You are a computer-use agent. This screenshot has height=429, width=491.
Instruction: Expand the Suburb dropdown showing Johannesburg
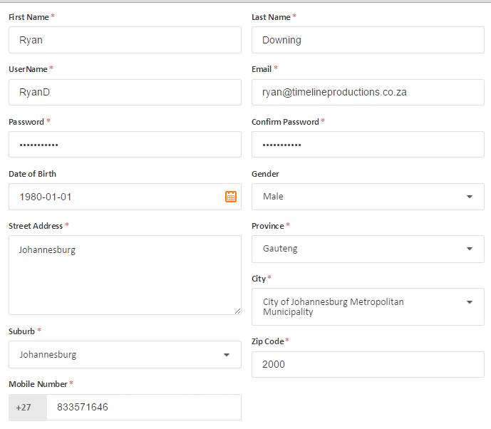[x=125, y=355]
